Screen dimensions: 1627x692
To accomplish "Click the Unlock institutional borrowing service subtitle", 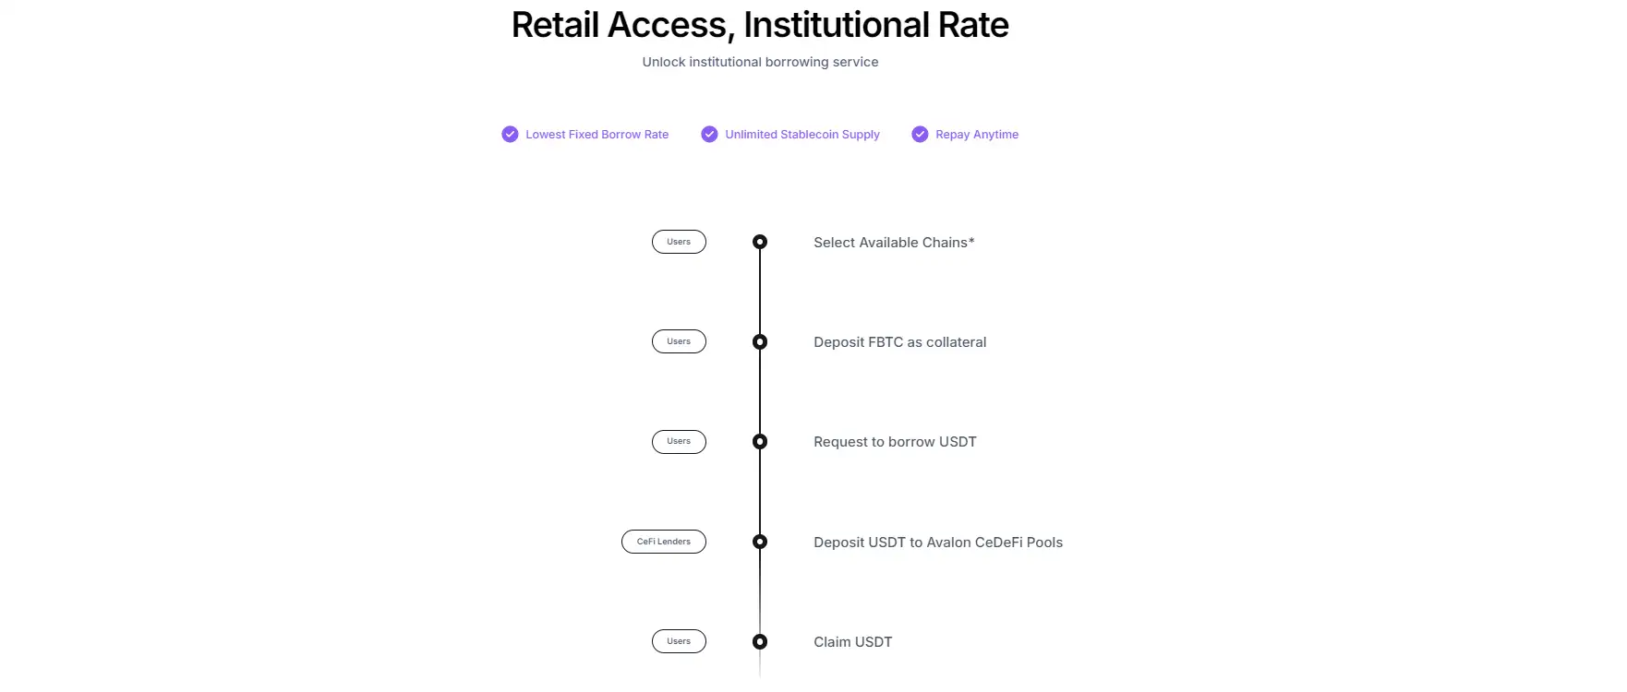I will (x=760, y=62).
